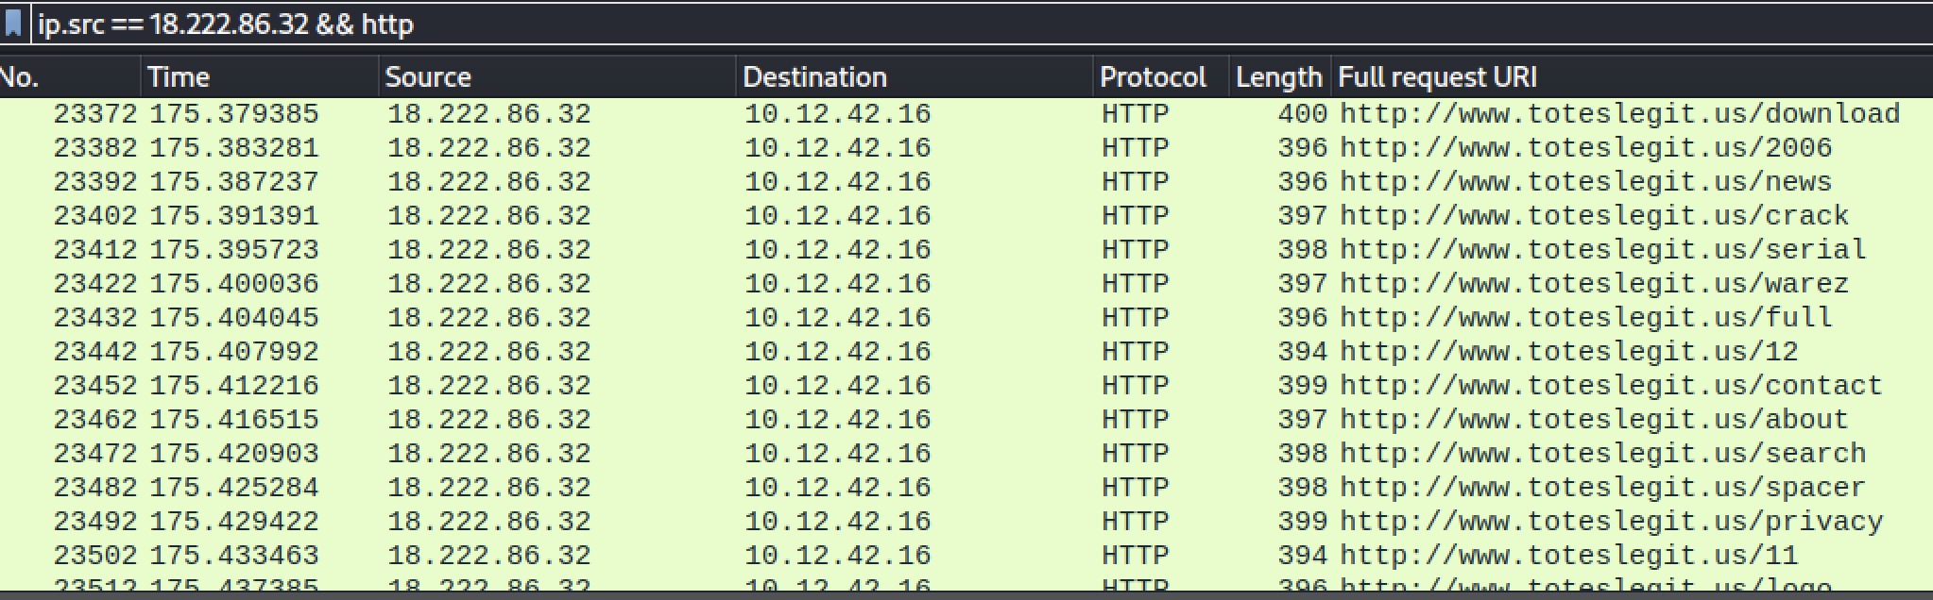Select the packet requesting /news

(x=945, y=182)
